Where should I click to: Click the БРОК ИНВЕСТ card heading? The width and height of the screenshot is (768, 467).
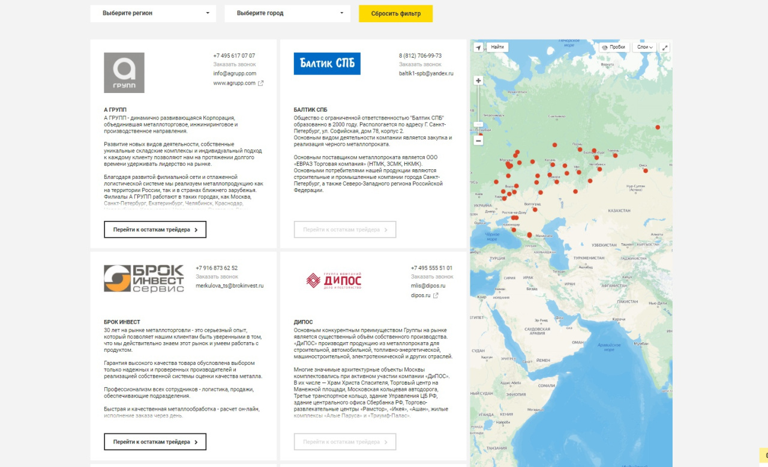click(x=122, y=322)
